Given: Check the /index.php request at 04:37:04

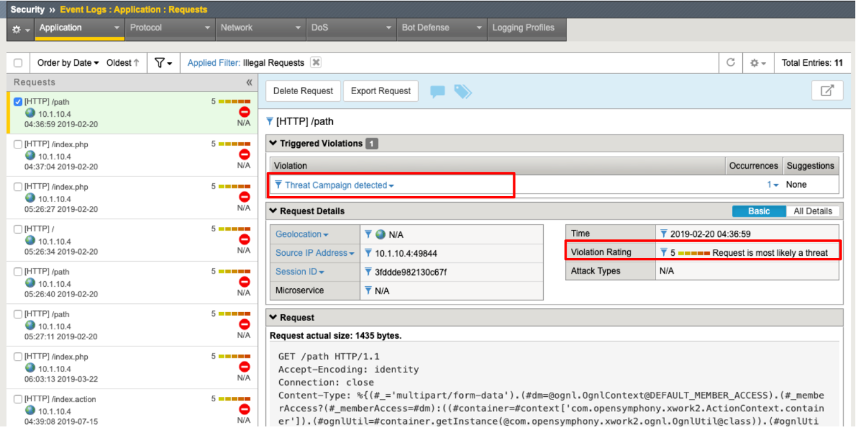Looking at the screenshot, I should [x=18, y=144].
